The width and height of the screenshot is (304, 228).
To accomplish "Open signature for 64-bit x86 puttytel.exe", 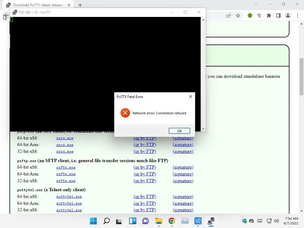I will pos(183,197).
